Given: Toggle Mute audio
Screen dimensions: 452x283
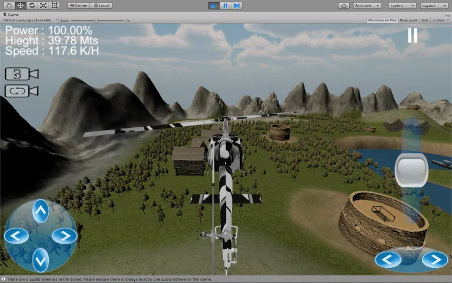Looking at the screenshot, I should click(409, 20).
